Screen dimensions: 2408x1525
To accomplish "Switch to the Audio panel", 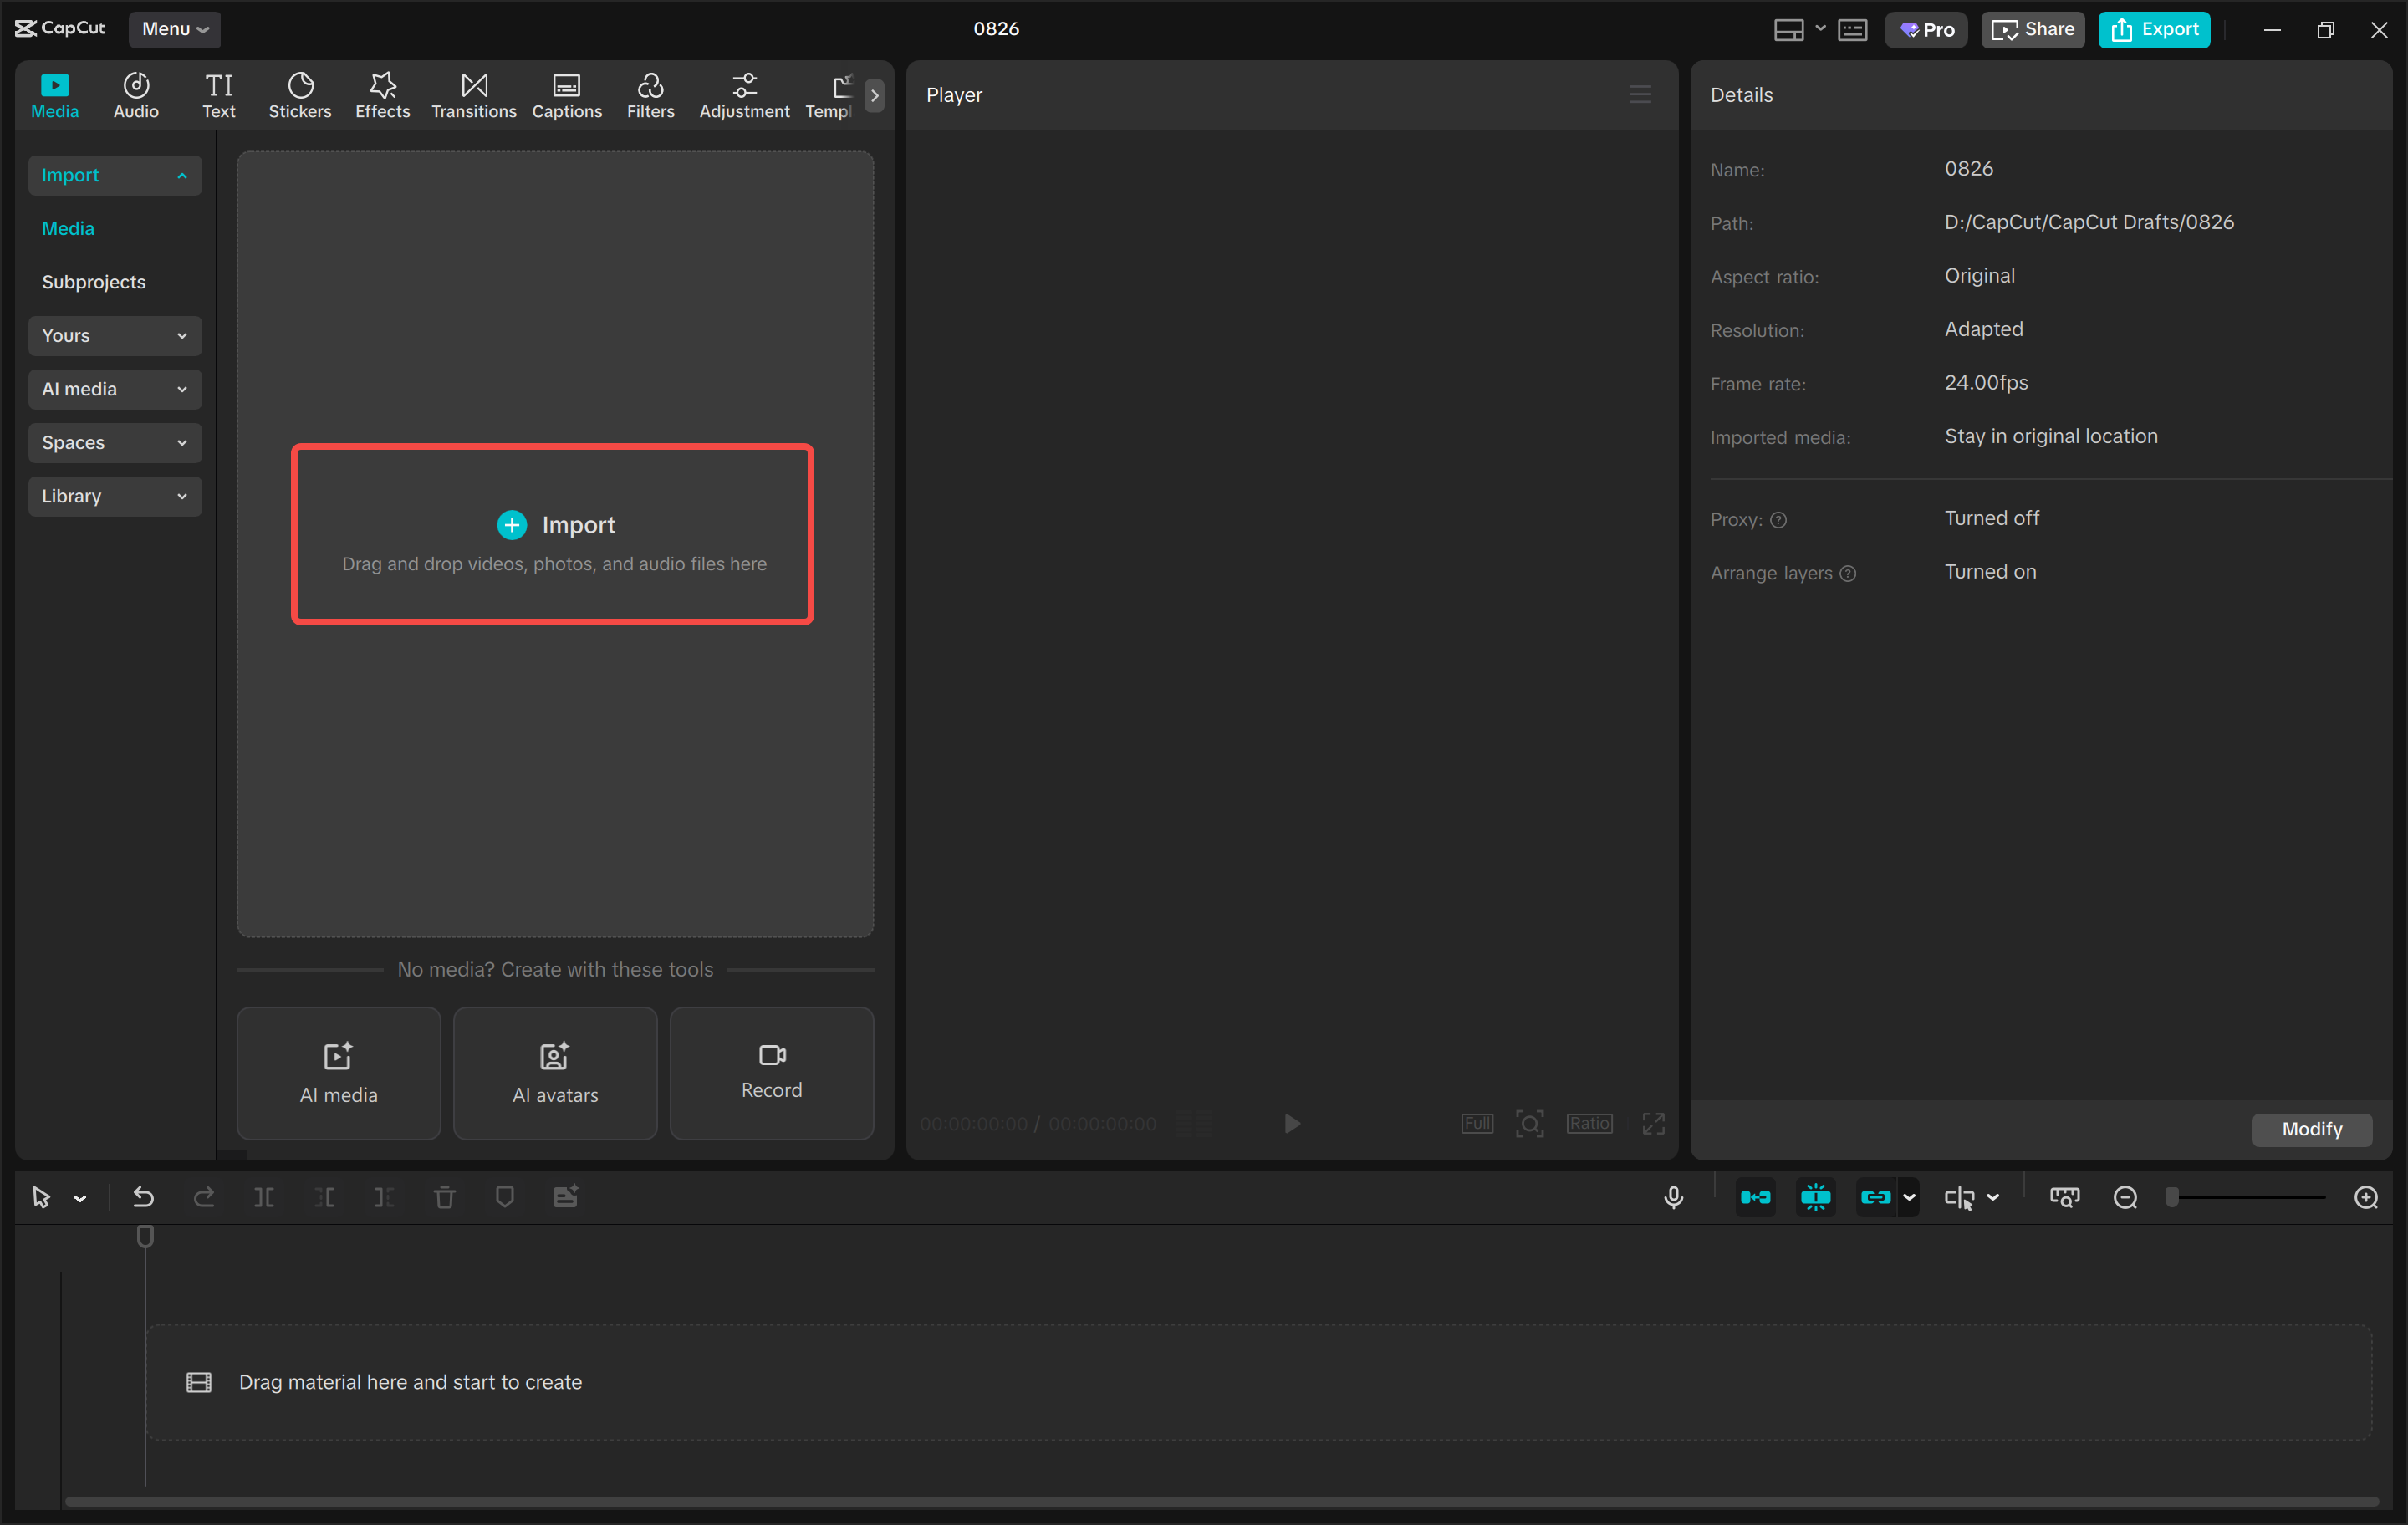I will click(x=135, y=94).
